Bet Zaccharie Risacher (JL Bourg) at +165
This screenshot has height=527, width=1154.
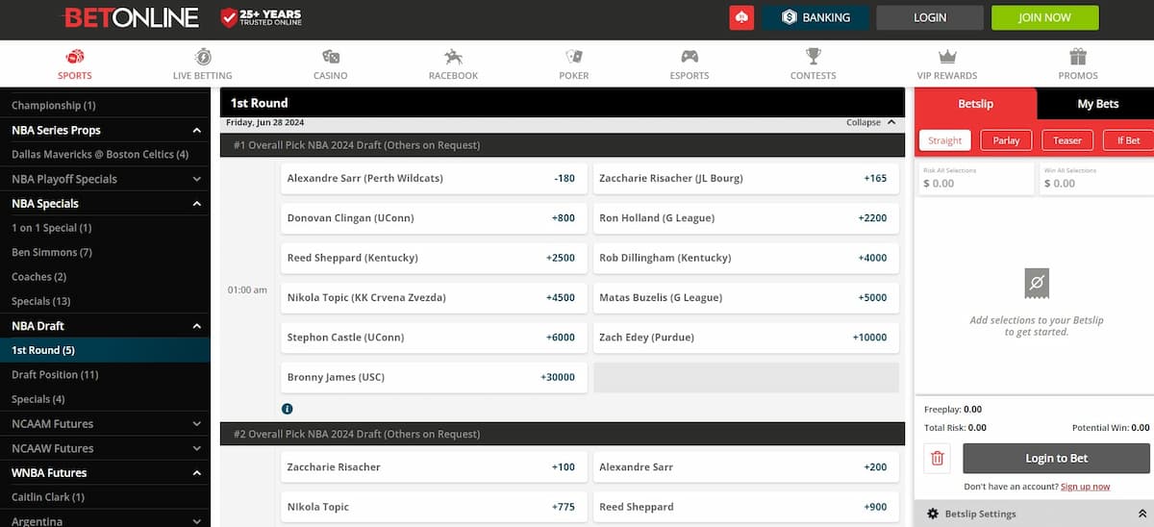[x=746, y=178]
